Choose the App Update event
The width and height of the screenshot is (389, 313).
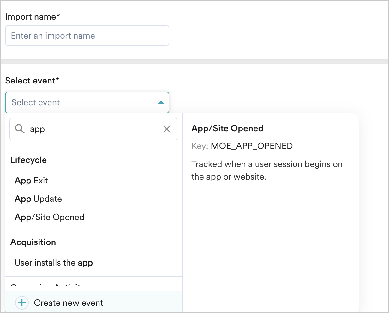38,199
